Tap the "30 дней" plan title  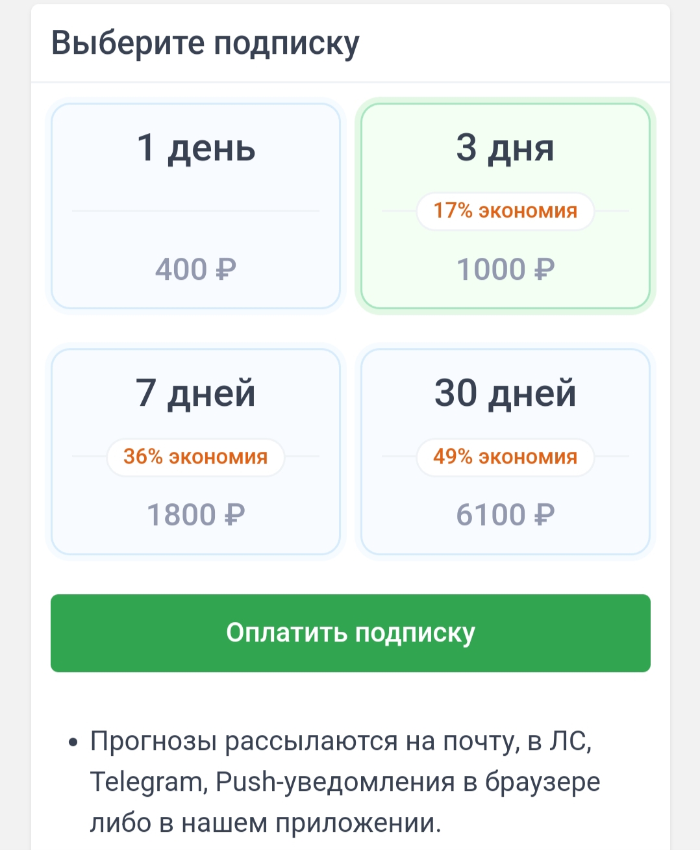tap(505, 394)
